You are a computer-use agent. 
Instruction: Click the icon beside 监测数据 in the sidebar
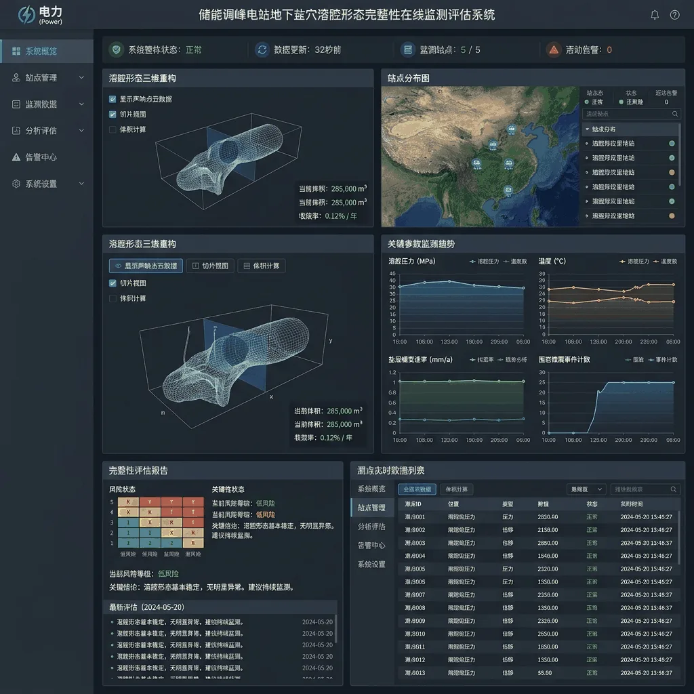[16, 104]
